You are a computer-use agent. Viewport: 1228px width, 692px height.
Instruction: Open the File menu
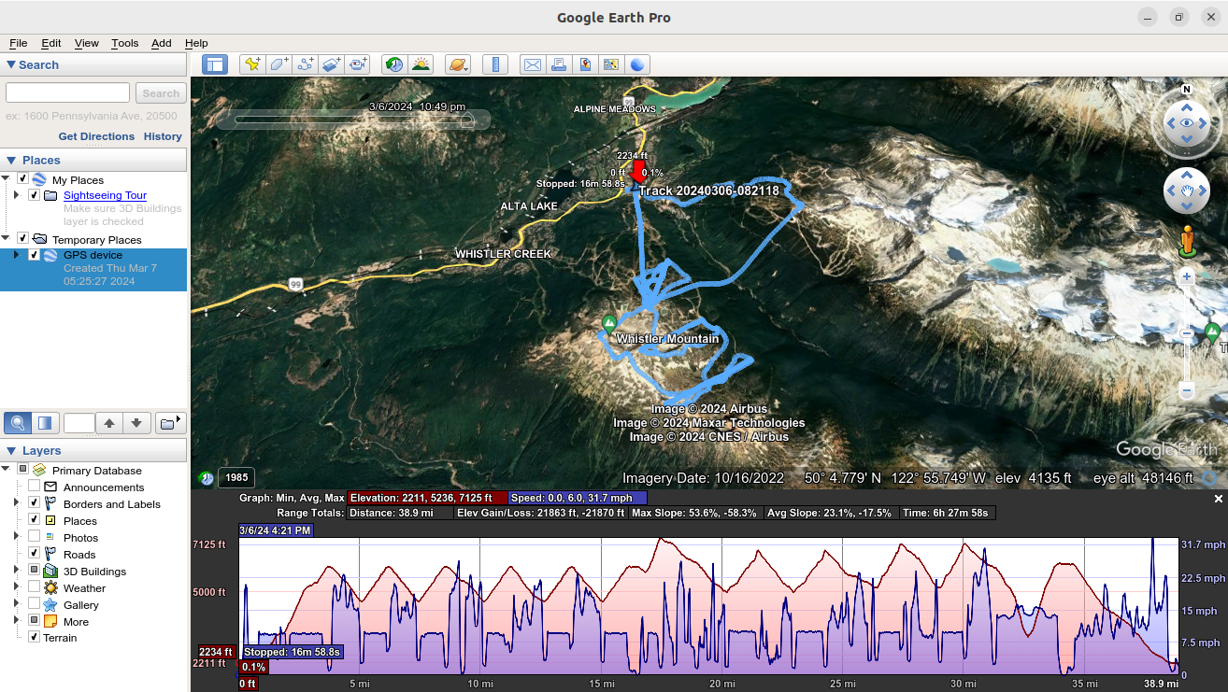[x=18, y=43]
